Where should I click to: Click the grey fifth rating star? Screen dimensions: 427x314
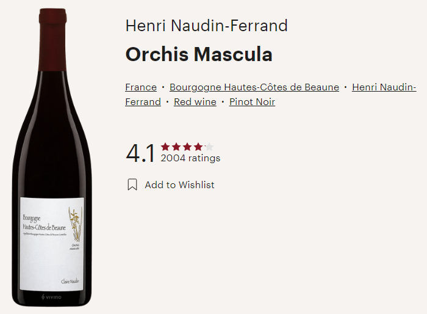(x=209, y=147)
